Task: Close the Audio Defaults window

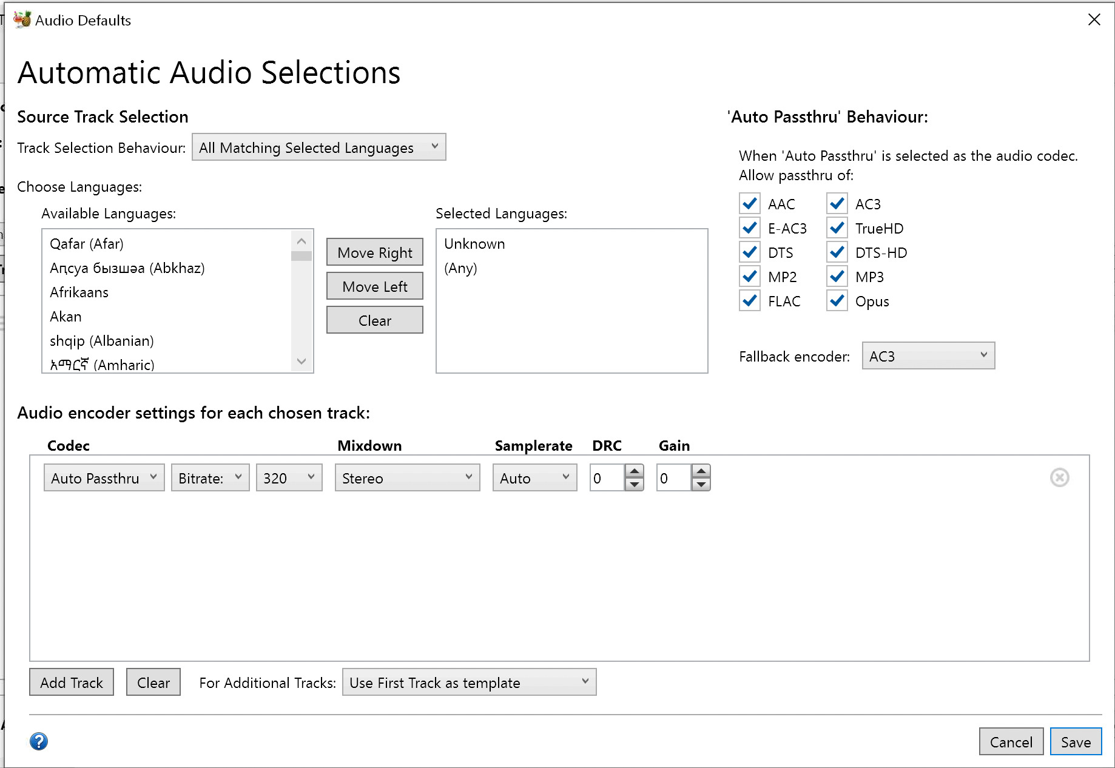Action: [1094, 19]
